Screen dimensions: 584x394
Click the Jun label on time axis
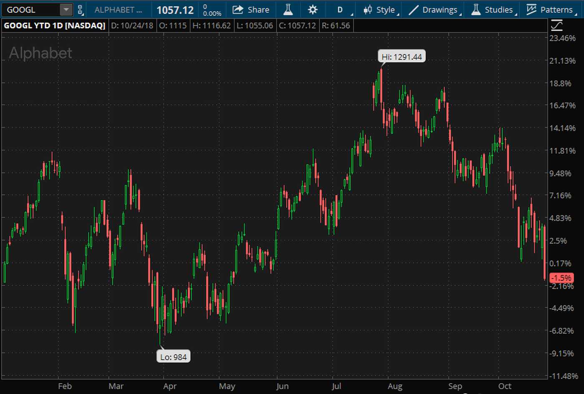tap(282, 386)
